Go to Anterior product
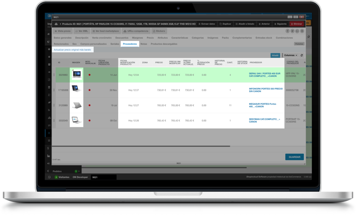This screenshot has width=356, height=215. [264, 24]
